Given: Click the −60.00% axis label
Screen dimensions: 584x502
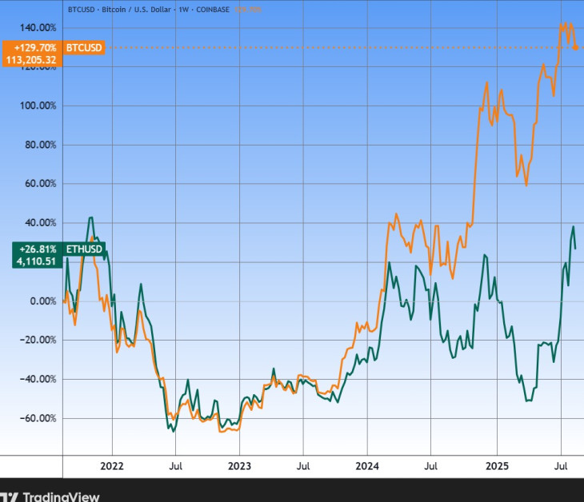Looking at the screenshot, I should (38, 418).
